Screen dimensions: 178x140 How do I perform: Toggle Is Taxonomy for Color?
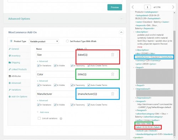point(72,85)
